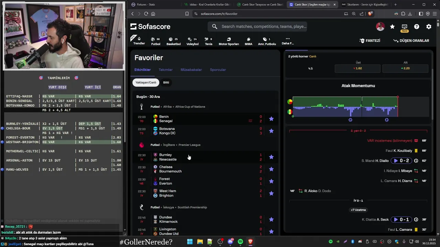Open the Basketbol sport category
This screenshot has width=440, height=247.
pyautogui.click(x=173, y=41)
